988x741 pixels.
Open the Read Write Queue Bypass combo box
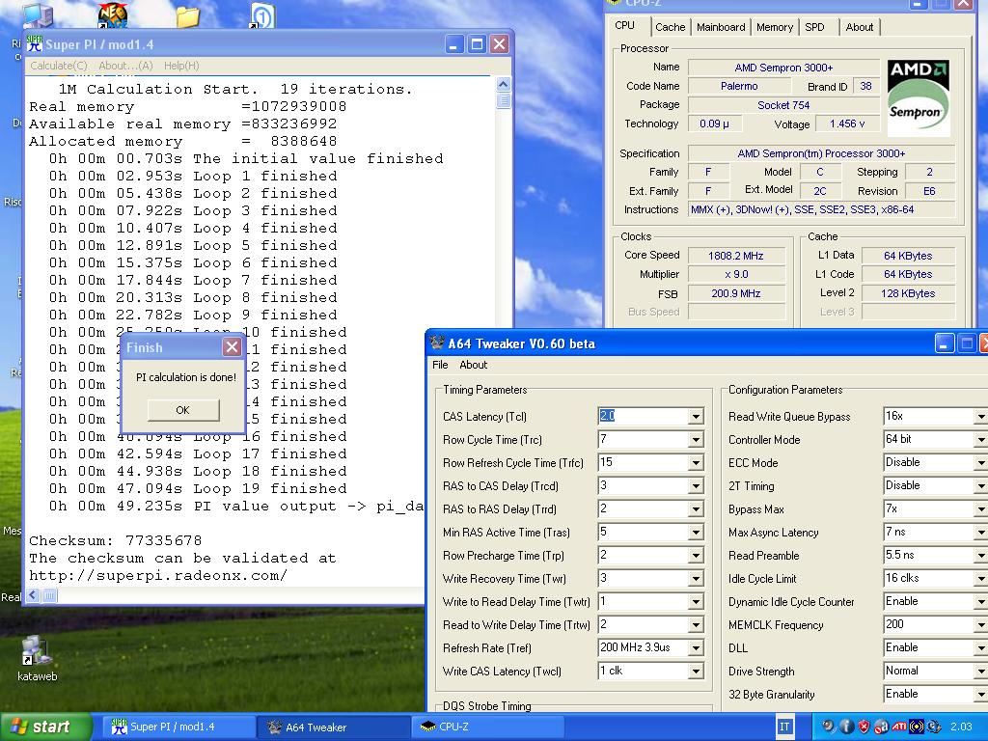pyautogui.click(x=935, y=416)
